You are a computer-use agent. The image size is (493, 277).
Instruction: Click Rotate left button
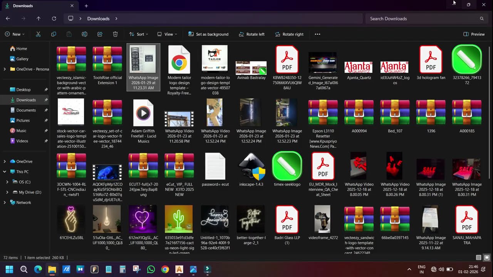[252, 34]
